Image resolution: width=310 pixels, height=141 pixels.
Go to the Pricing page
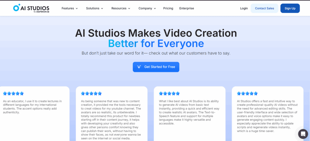(x=168, y=8)
